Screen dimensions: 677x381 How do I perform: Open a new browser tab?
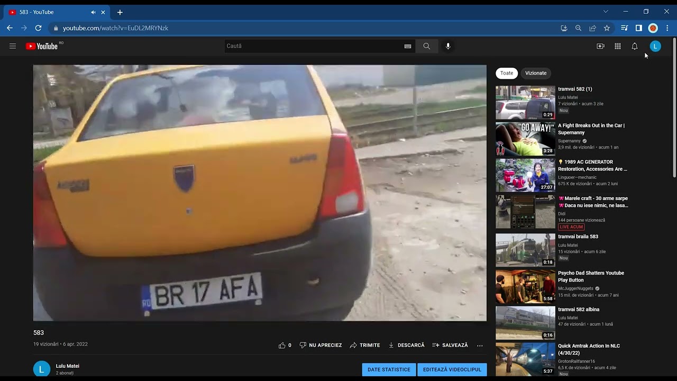point(120,12)
